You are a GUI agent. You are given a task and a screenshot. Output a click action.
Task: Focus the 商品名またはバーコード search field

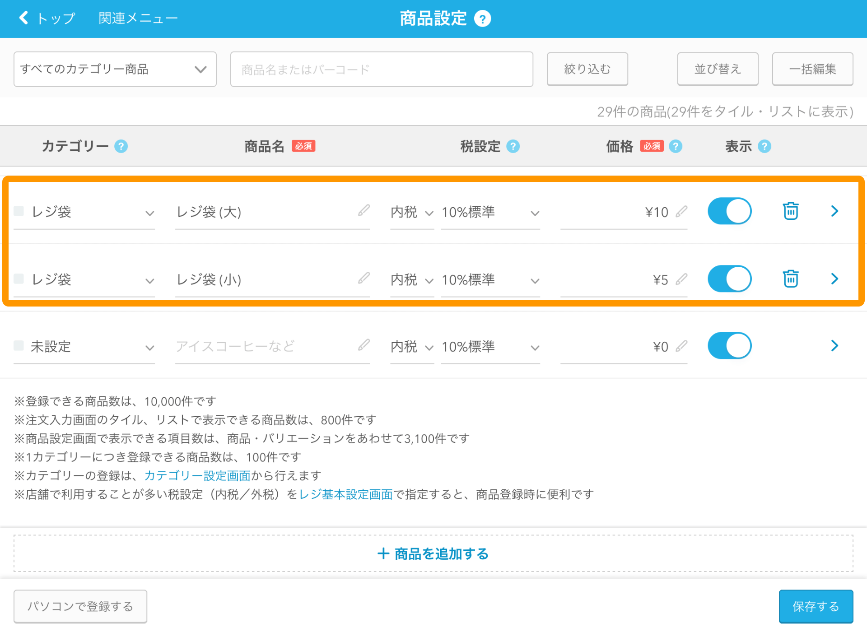coord(382,69)
